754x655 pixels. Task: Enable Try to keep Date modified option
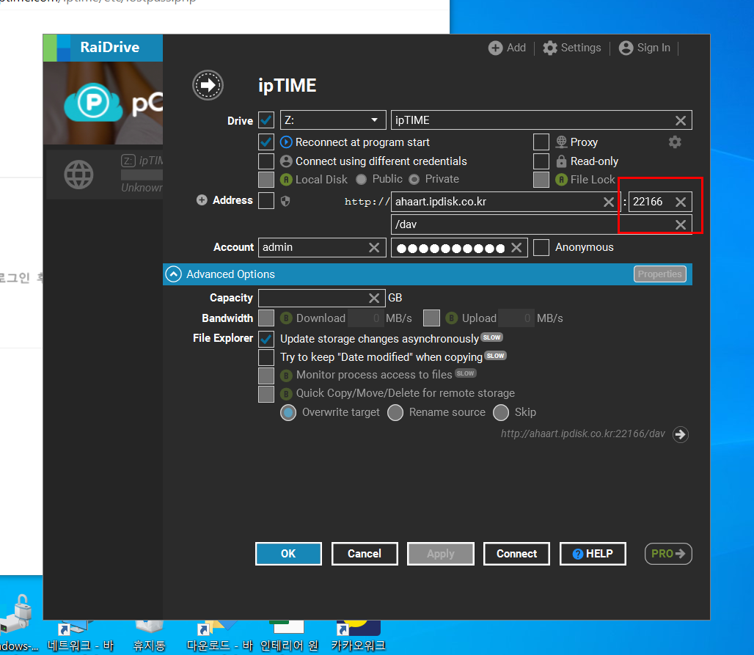(x=266, y=357)
